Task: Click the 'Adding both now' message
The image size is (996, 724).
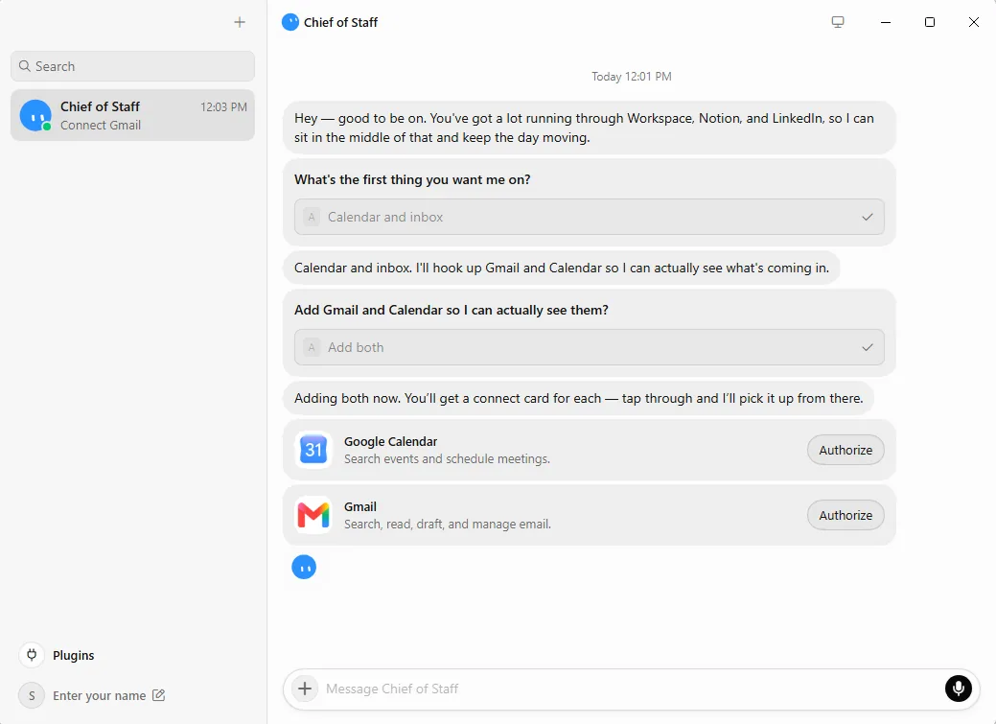Action: [x=579, y=399]
